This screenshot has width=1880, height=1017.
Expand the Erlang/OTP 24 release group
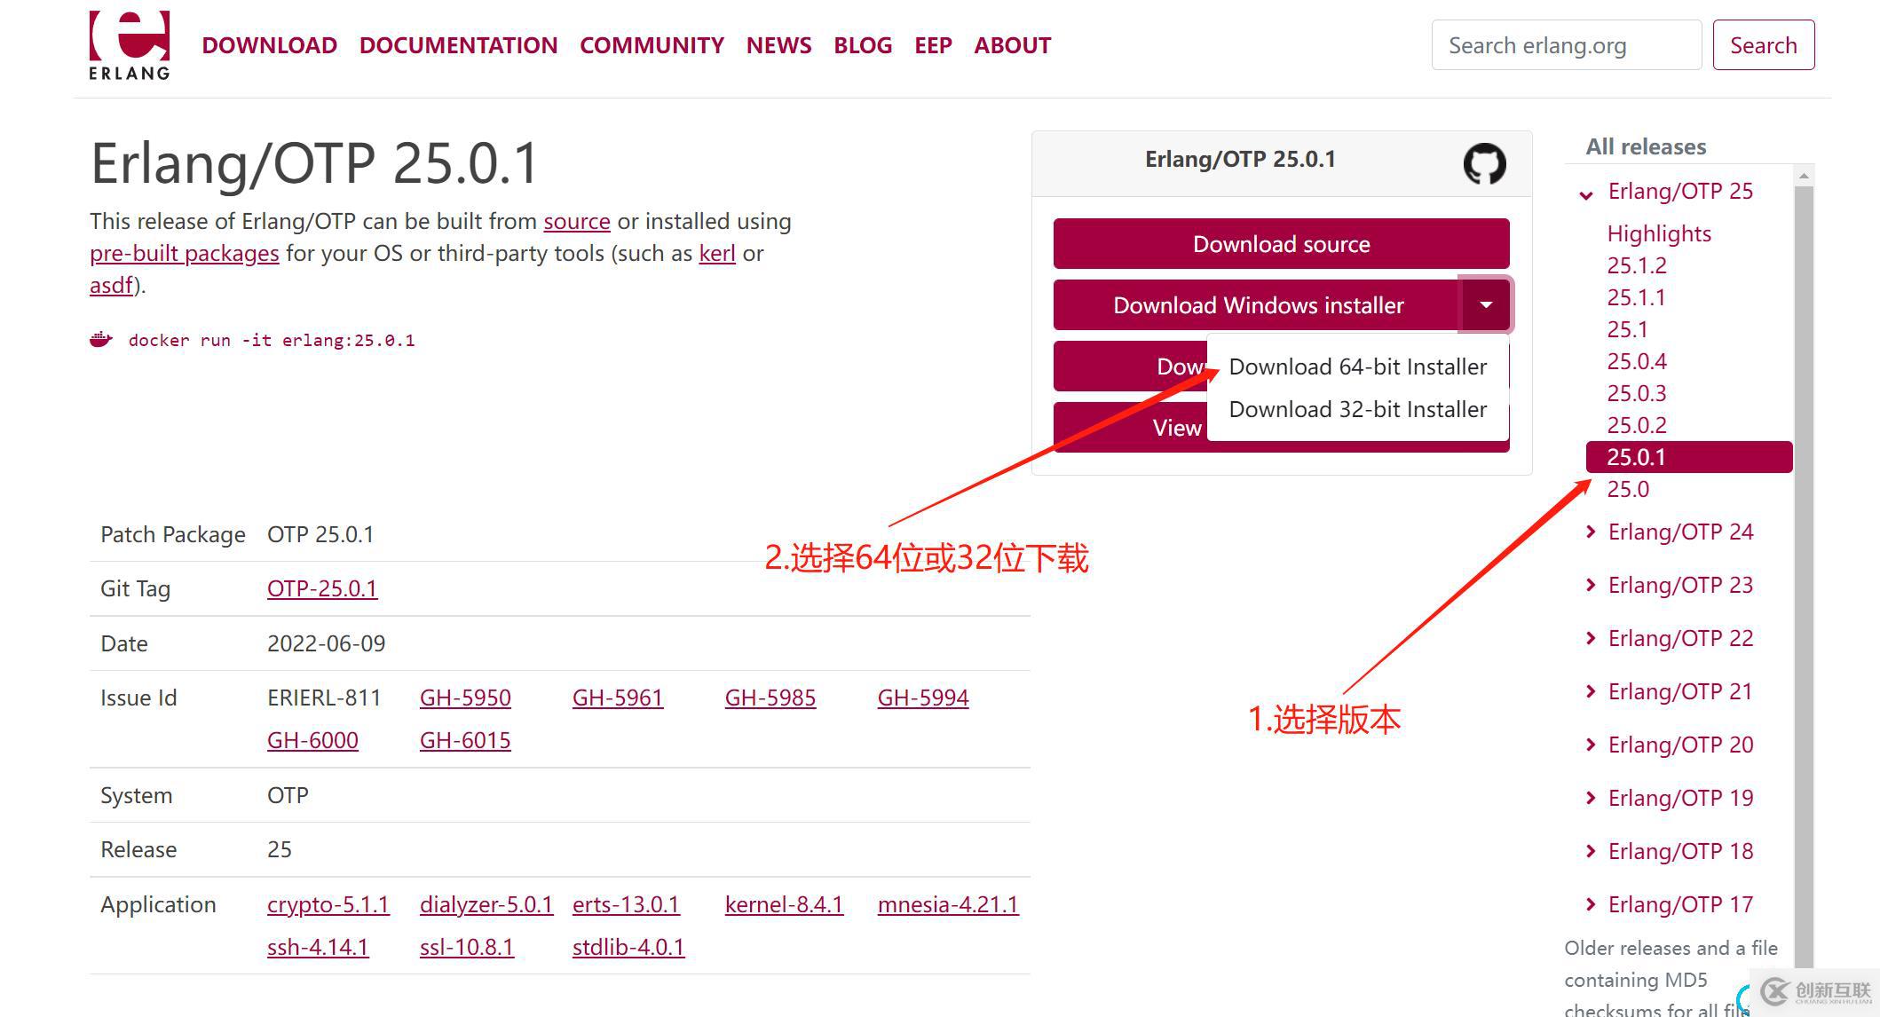tap(1591, 532)
